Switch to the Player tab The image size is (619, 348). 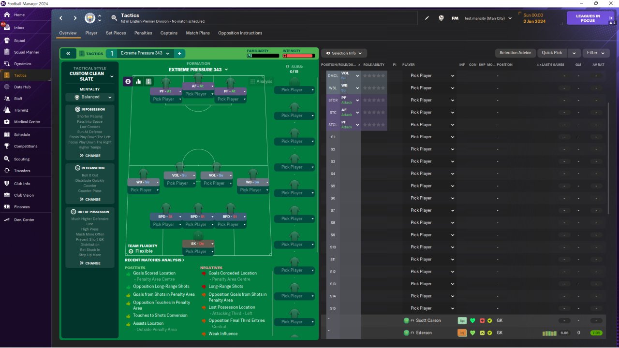(91, 33)
